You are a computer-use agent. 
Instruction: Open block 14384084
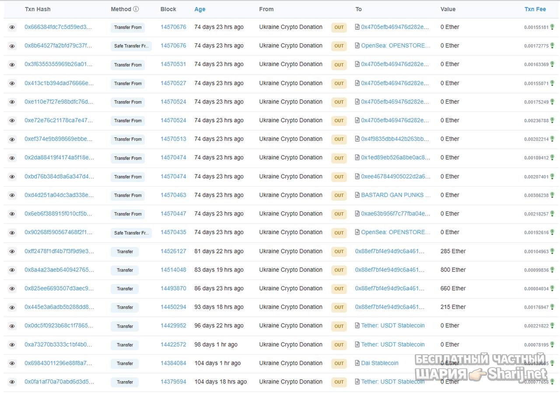click(x=173, y=363)
